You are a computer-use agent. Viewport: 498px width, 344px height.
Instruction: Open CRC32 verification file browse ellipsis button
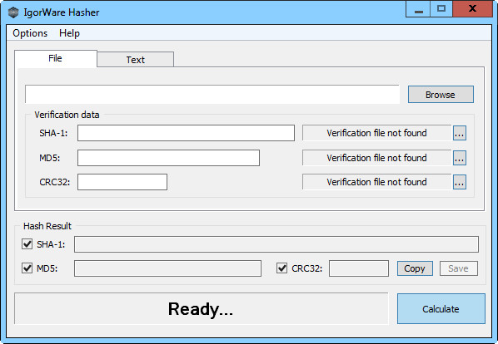coord(459,182)
